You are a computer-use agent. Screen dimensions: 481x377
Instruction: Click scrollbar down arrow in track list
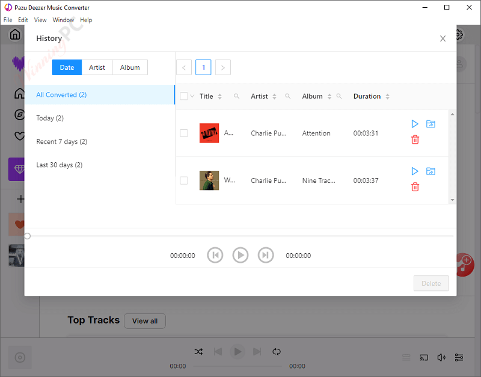[452, 200]
